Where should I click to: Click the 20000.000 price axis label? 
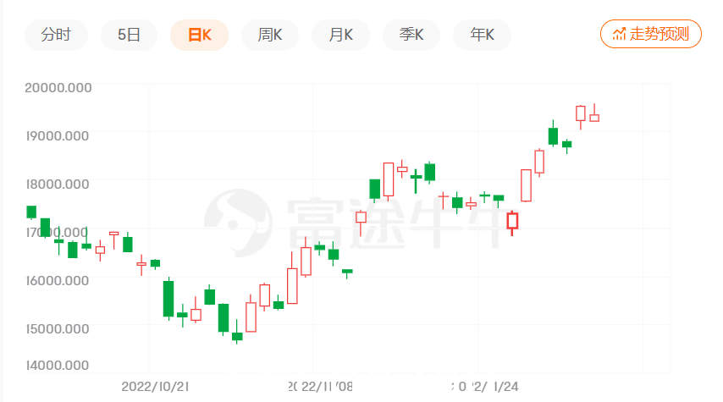58,87
